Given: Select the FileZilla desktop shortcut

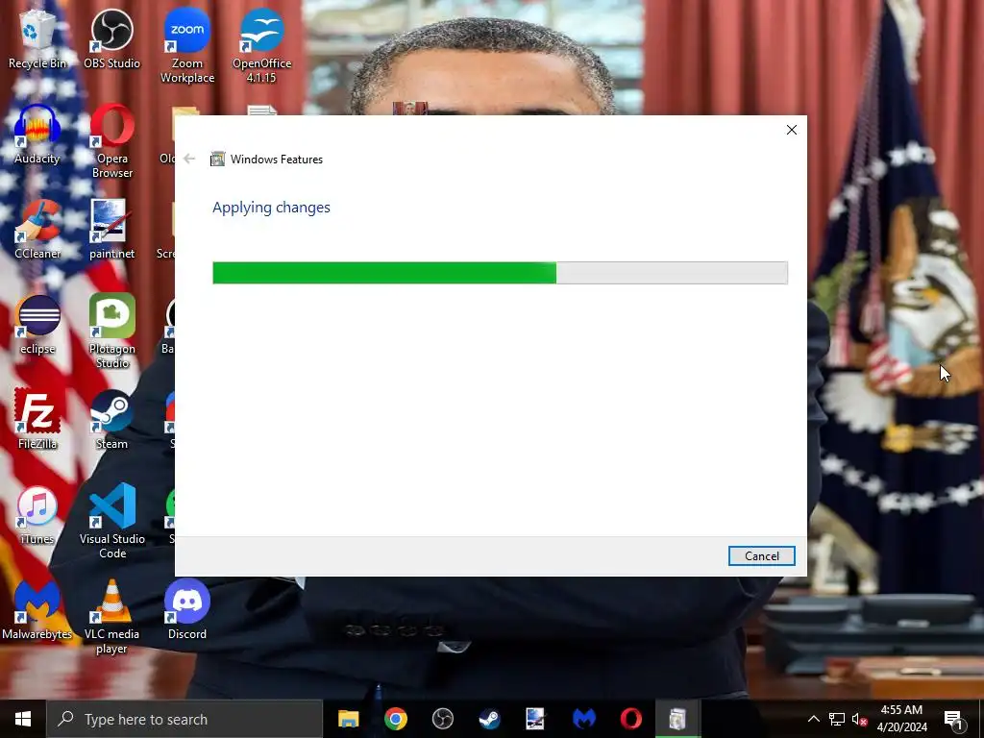Looking at the screenshot, I should click(x=37, y=420).
